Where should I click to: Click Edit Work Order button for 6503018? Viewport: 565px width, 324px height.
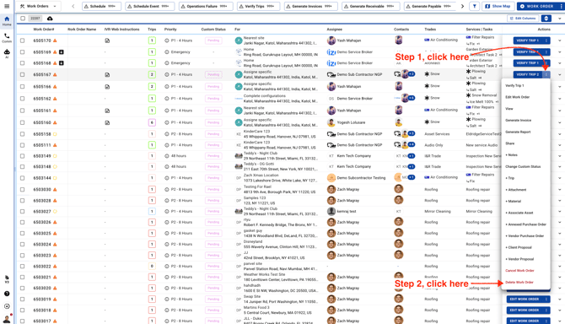click(x=525, y=310)
